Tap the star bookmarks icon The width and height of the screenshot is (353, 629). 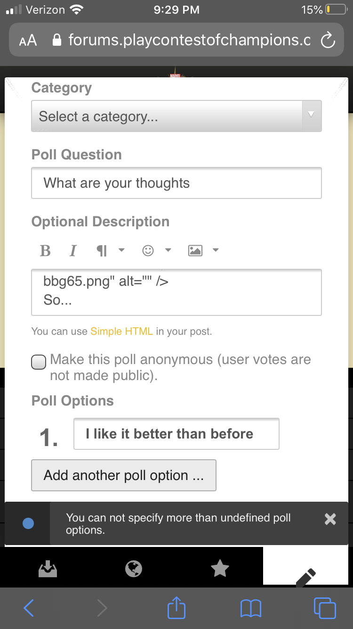click(220, 569)
